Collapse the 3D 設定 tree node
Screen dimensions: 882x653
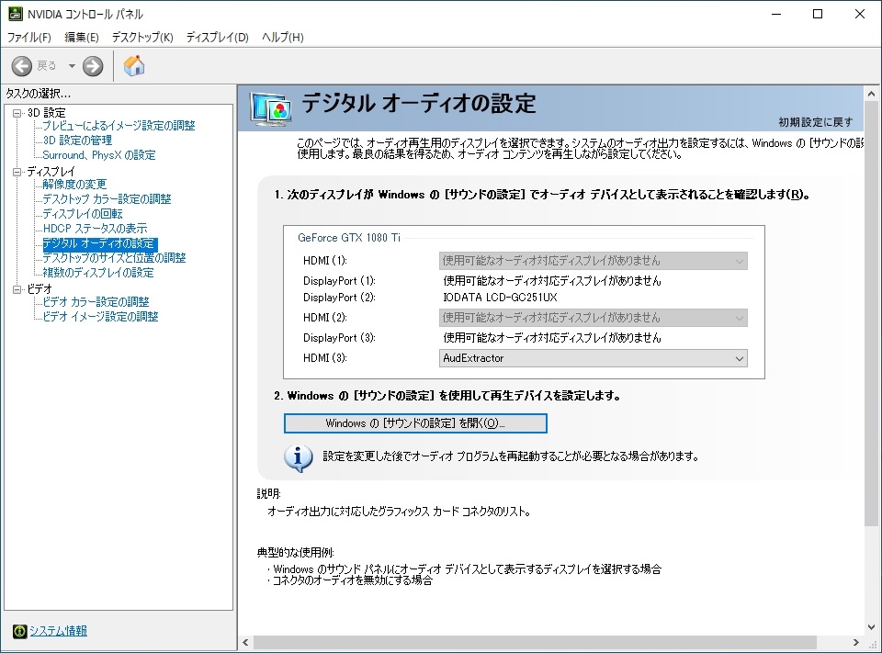[x=17, y=113]
